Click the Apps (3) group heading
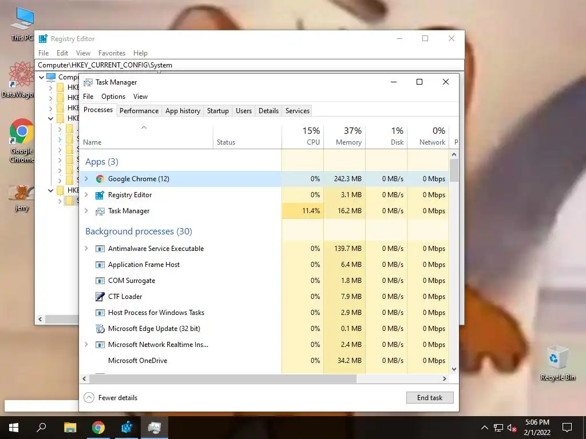This screenshot has width=586, height=439. coord(102,162)
